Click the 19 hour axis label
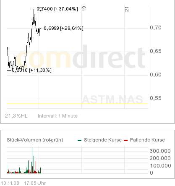The width and height of the screenshot is (175, 186). (x=84, y=9)
